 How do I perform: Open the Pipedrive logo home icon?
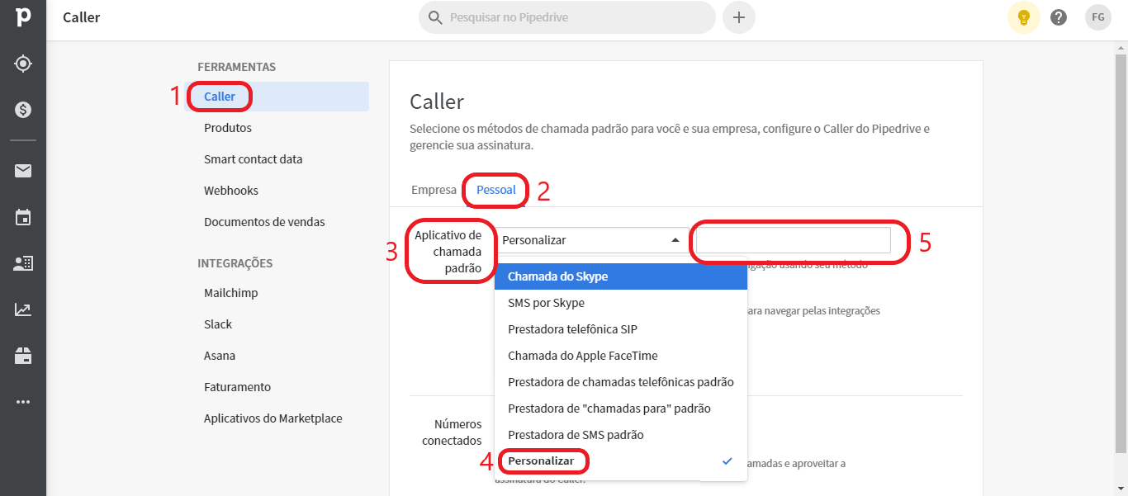(23, 18)
